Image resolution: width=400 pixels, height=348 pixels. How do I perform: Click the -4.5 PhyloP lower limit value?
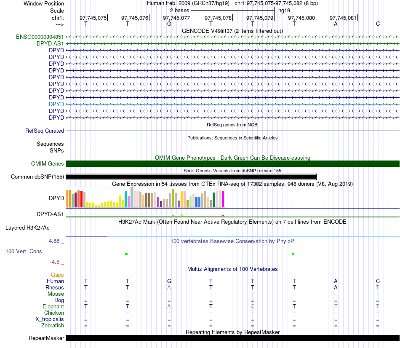pyautogui.click(x=55, y=262)
